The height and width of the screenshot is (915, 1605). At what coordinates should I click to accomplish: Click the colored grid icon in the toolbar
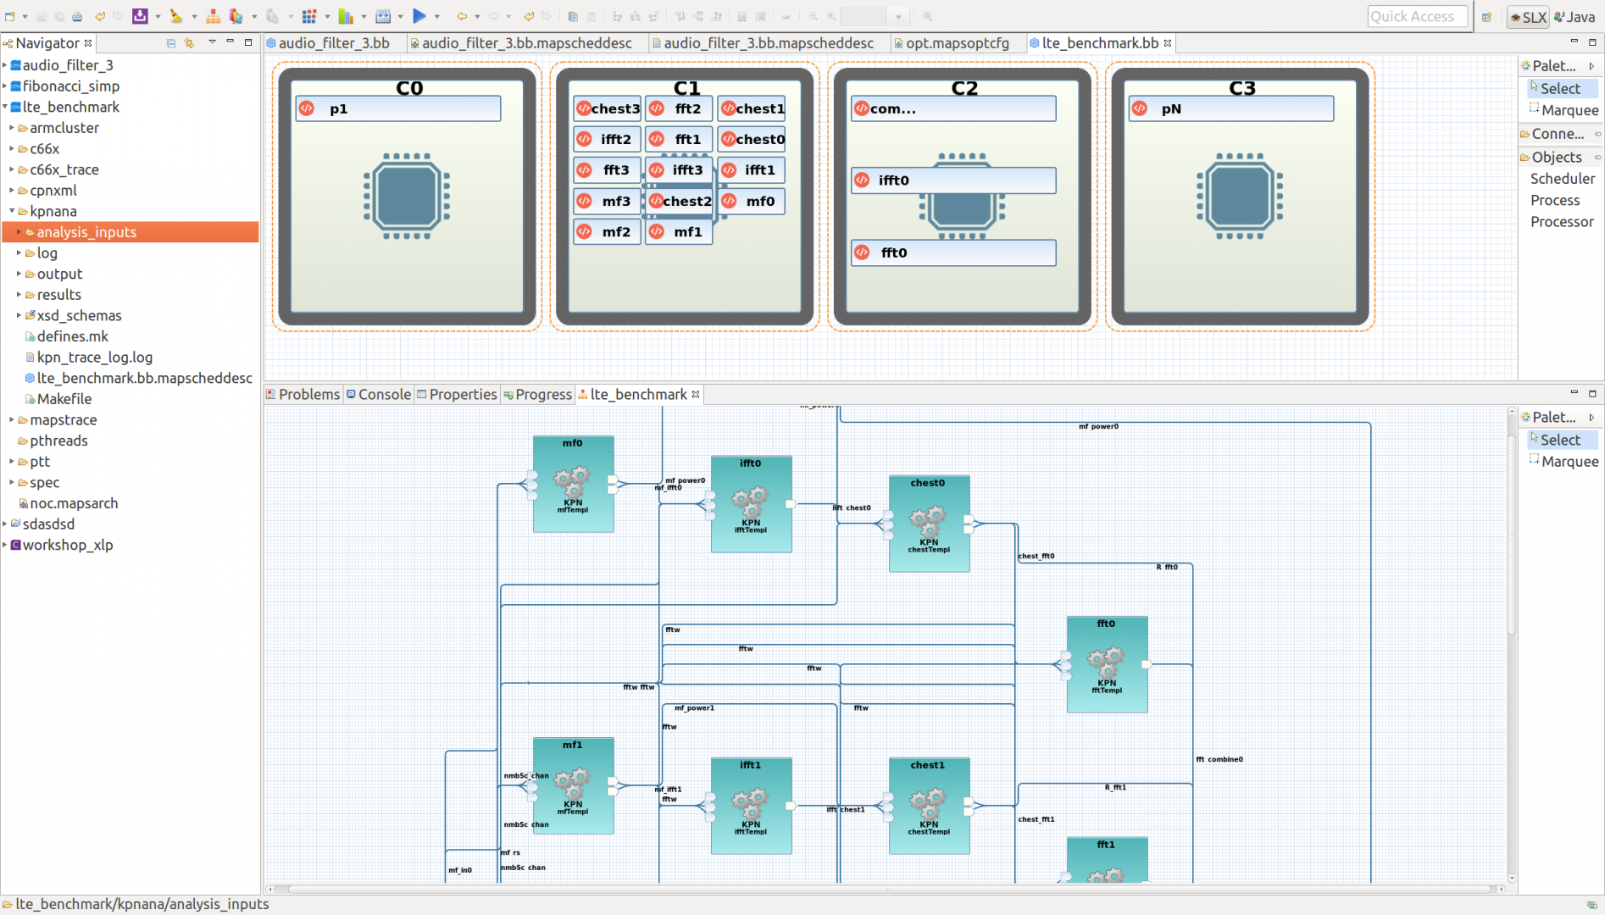[309, 16]
